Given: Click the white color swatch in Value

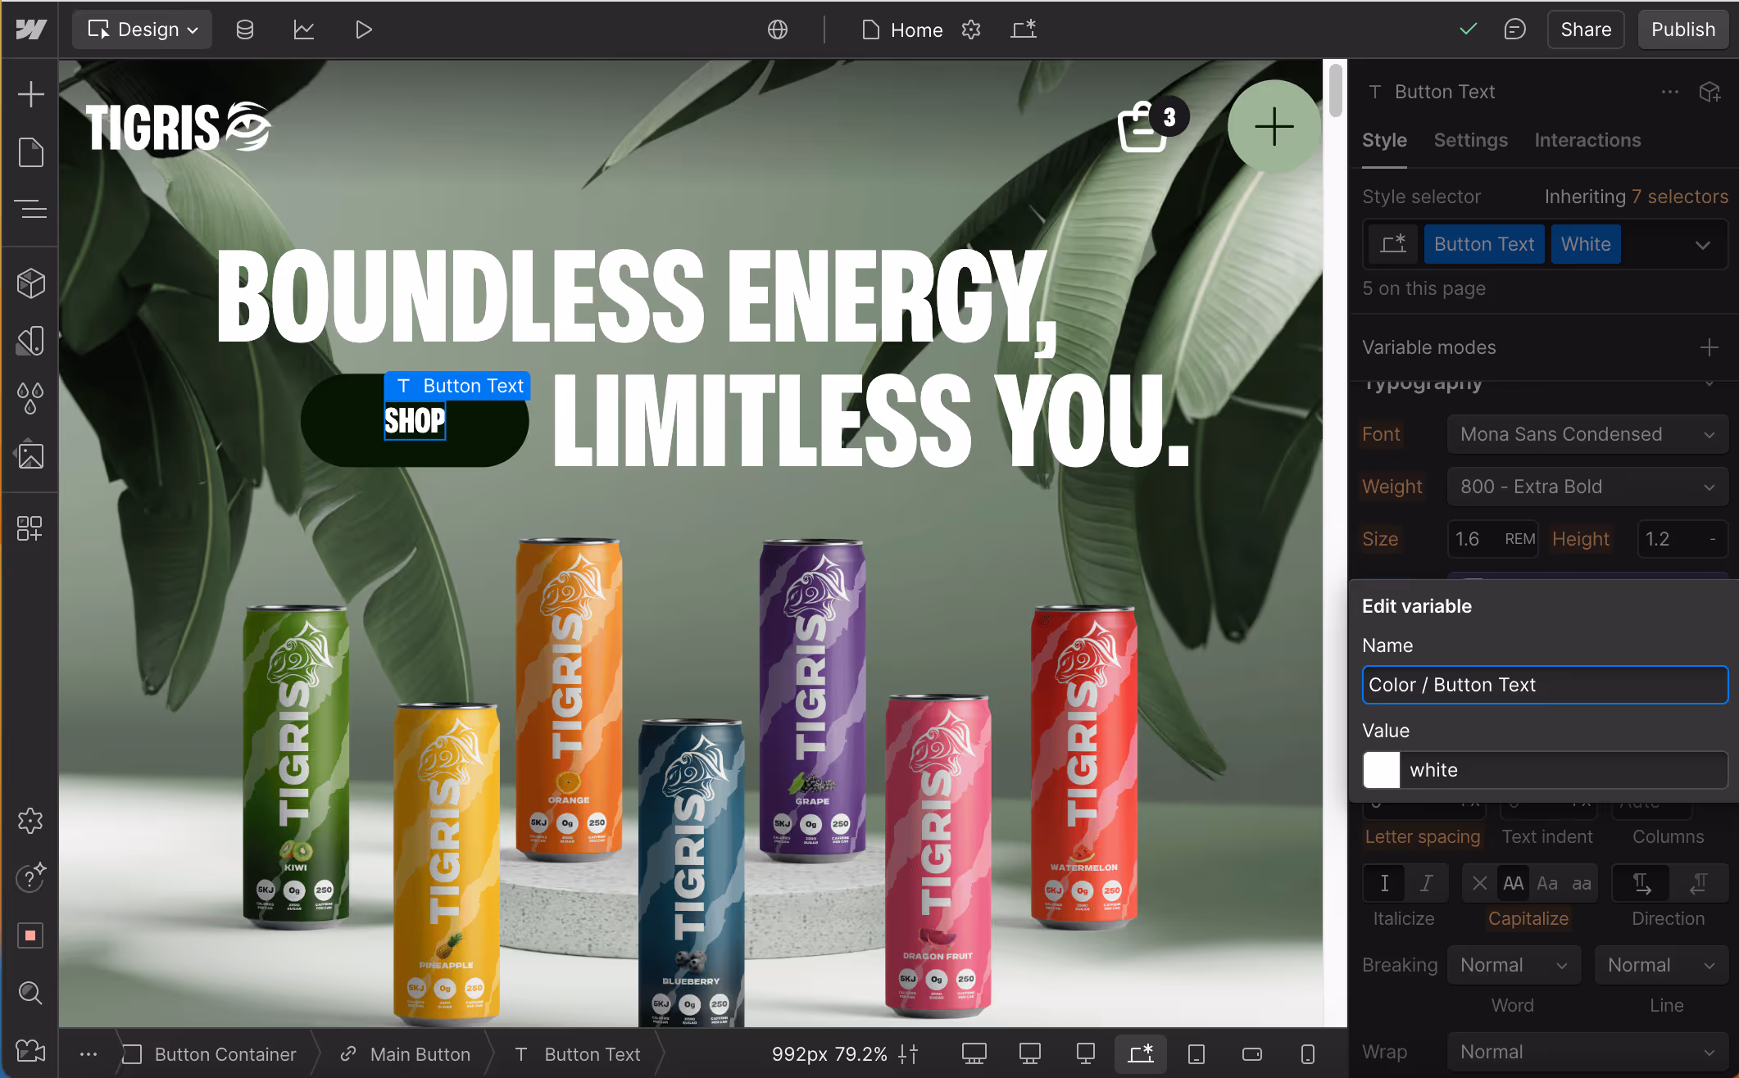Looking at the screenshot, I should [1382, 770].
